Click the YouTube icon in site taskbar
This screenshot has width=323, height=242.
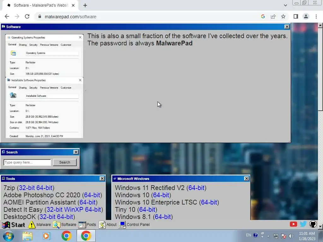tap(293, 224)
